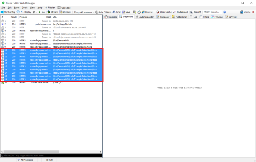
Task: Switch to the FiddlerScript tab
Action: [x=179, y=17]
